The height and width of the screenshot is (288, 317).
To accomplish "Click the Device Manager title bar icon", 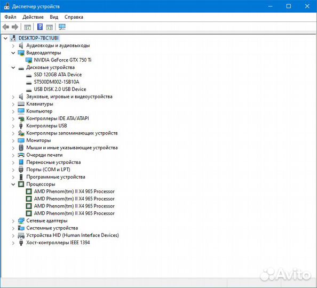I will (x=6, y=6).
